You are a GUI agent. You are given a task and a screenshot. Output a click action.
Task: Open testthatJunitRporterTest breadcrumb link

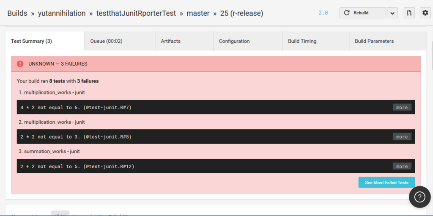(x=136, y=13)
